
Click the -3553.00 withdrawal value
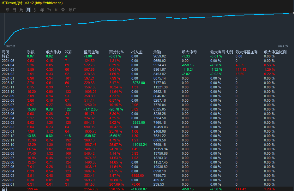[x=138, y=122]
